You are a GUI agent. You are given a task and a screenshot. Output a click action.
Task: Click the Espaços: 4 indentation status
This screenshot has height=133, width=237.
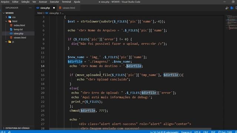pyautogui.click(x=186, y=132)
